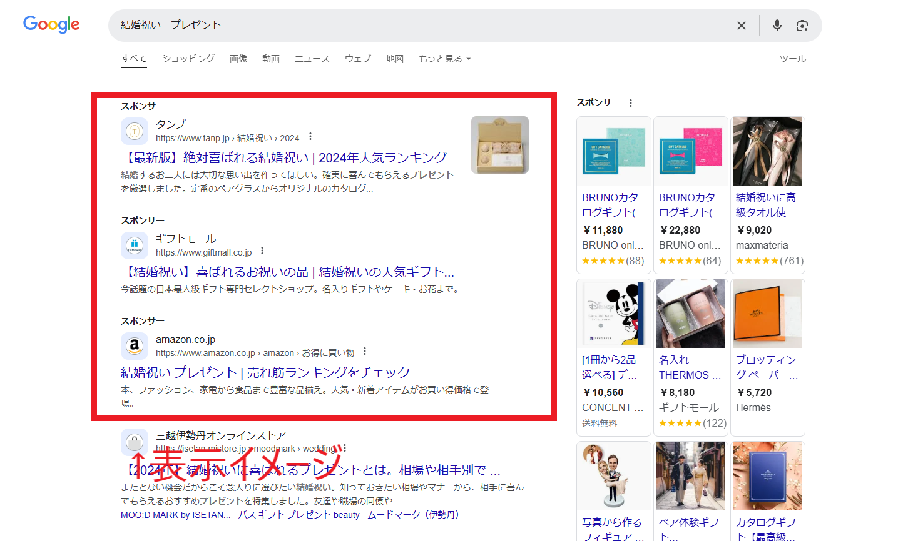Image resolution: width=898 pixels, height=541 pixels.
Task: Open the ニュース tab
Action: click(312, 59)
